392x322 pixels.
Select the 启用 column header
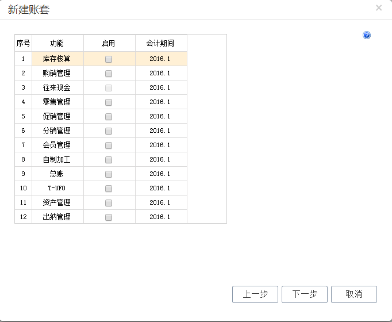[x=110, y=43]
